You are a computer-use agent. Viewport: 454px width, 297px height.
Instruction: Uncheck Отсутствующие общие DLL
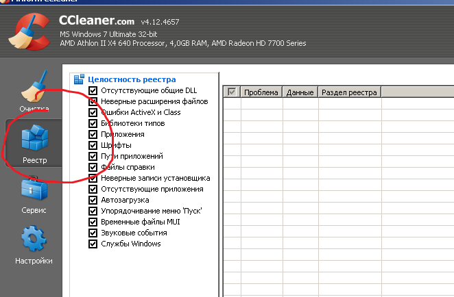click(93, 90)
